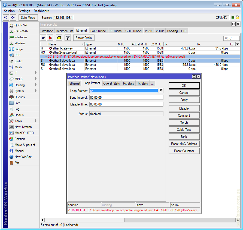The image size is (243, 230).
Task: Switch to VLAN tab
Action: [149, 31]
